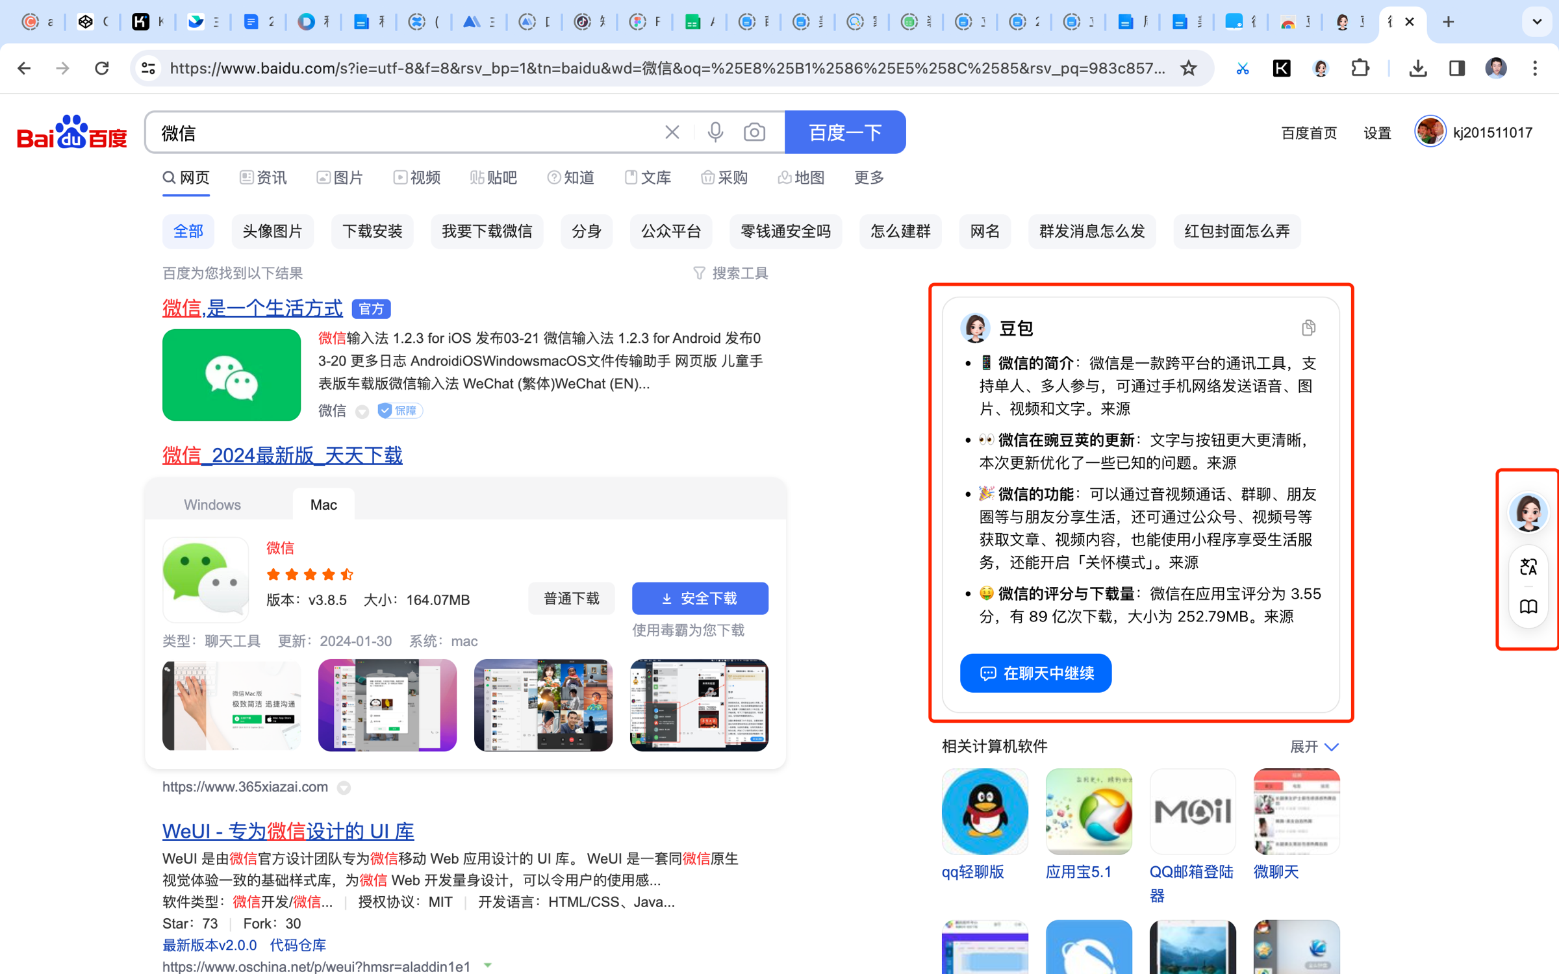
Task: Click the 安全下载 button
Action: coord(700,598)
